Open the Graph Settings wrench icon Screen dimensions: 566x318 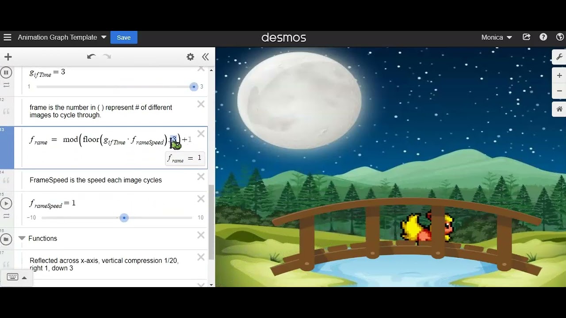(559, 57)
